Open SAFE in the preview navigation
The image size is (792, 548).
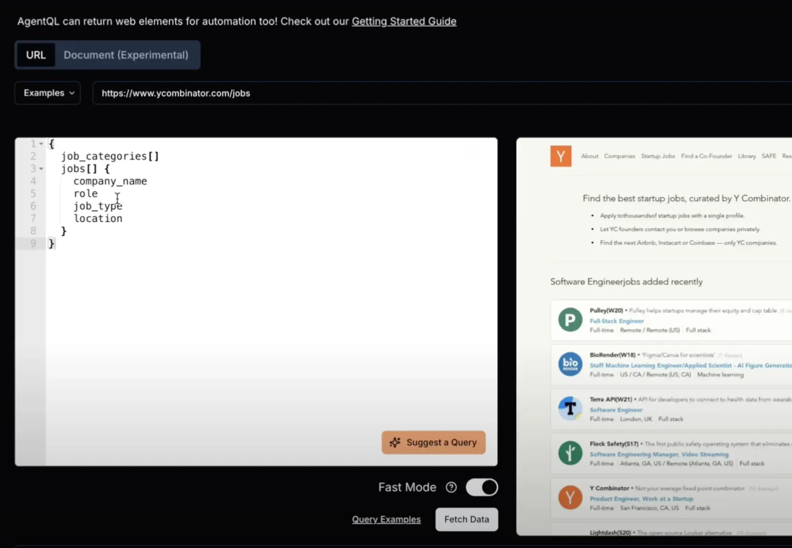tap(769, 156)
